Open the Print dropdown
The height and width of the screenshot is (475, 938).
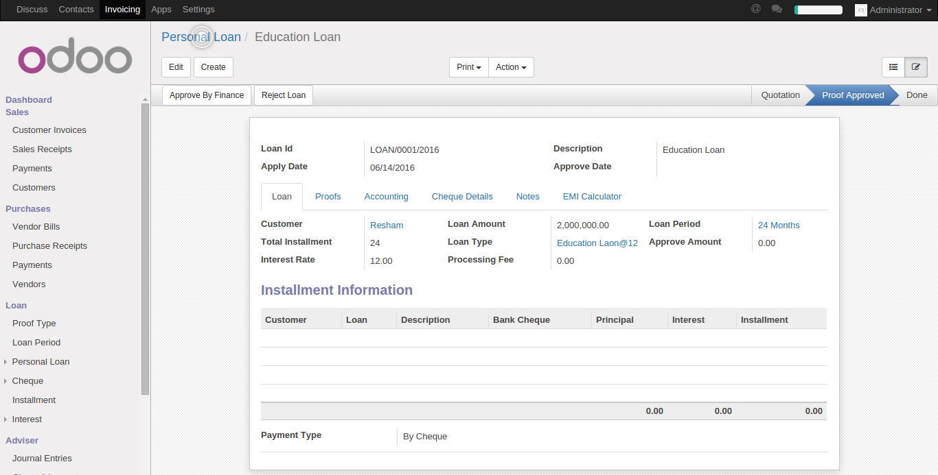pos(469,67)
